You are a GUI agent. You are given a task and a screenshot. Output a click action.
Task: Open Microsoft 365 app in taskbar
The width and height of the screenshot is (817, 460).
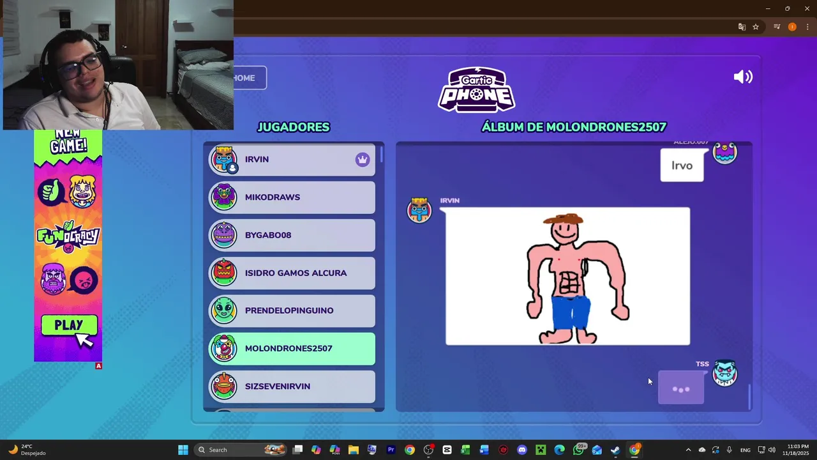tap(335, 450)
